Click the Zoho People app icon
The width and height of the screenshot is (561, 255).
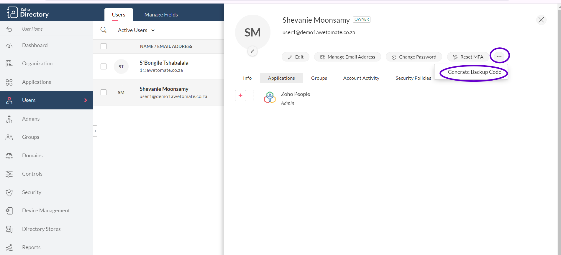tap(270, 97)
